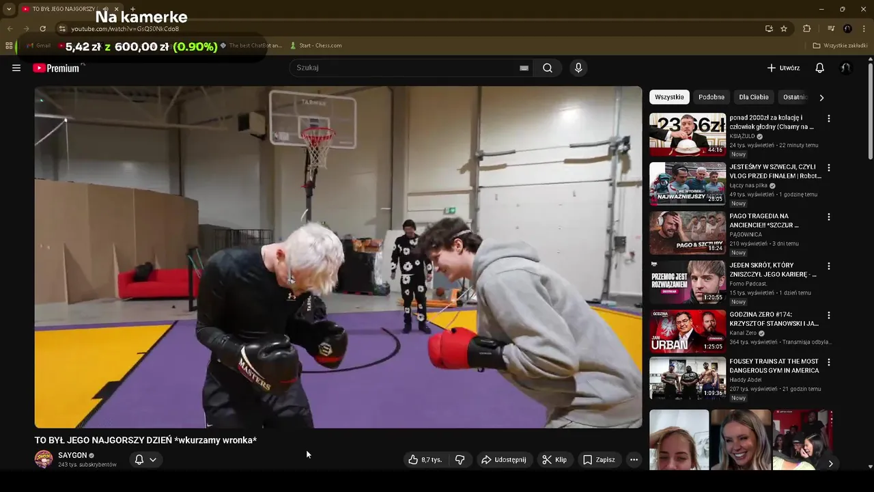Open 'GODZINA ZERO #174' thumbnail
874x492 pixels.
click(688, 331)
